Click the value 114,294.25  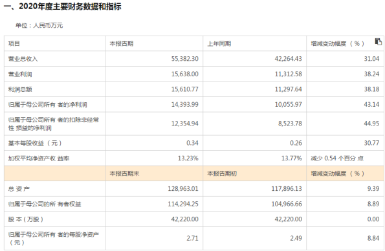click(183, 204)
